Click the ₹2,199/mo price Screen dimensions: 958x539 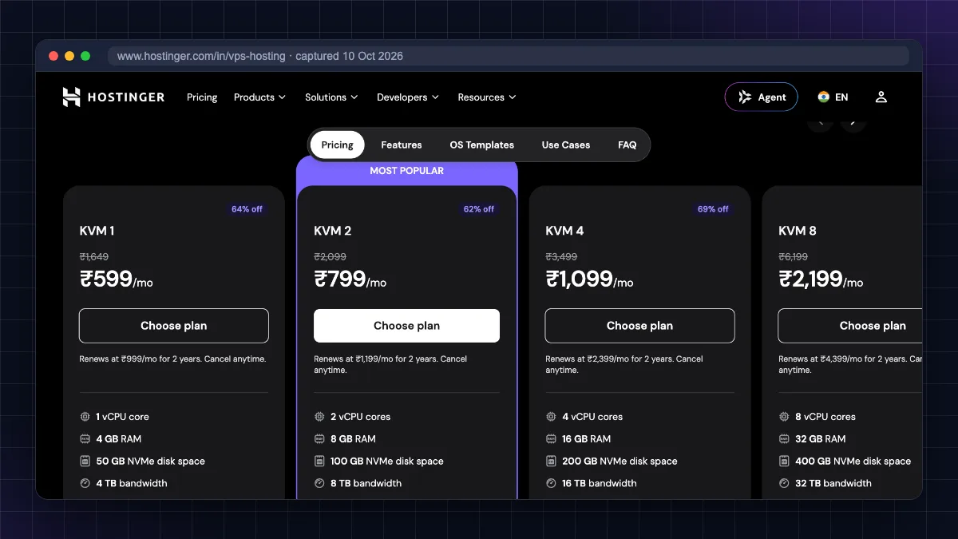[821, 279]
